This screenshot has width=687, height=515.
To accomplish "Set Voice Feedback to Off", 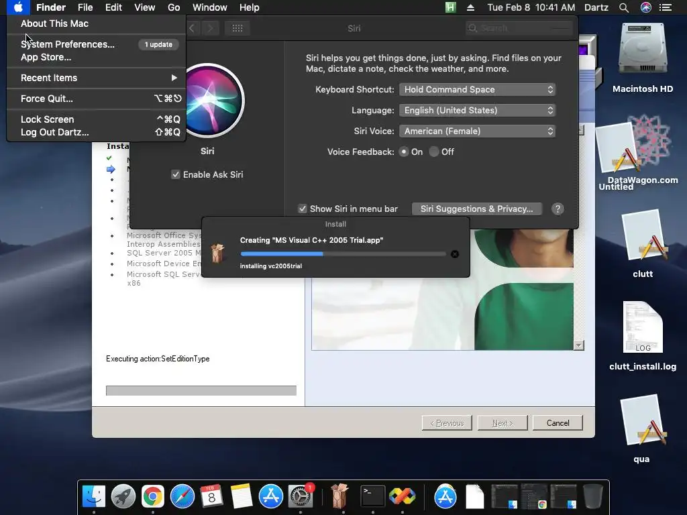I will click(x=434, y=152).
